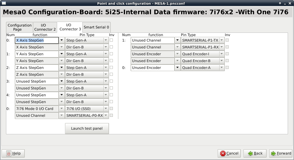The width and height of the screenshot is (294, 160).
Task: Check Inv box for 7i76 I/O (SS0)
Action: (x=111, y=109)
